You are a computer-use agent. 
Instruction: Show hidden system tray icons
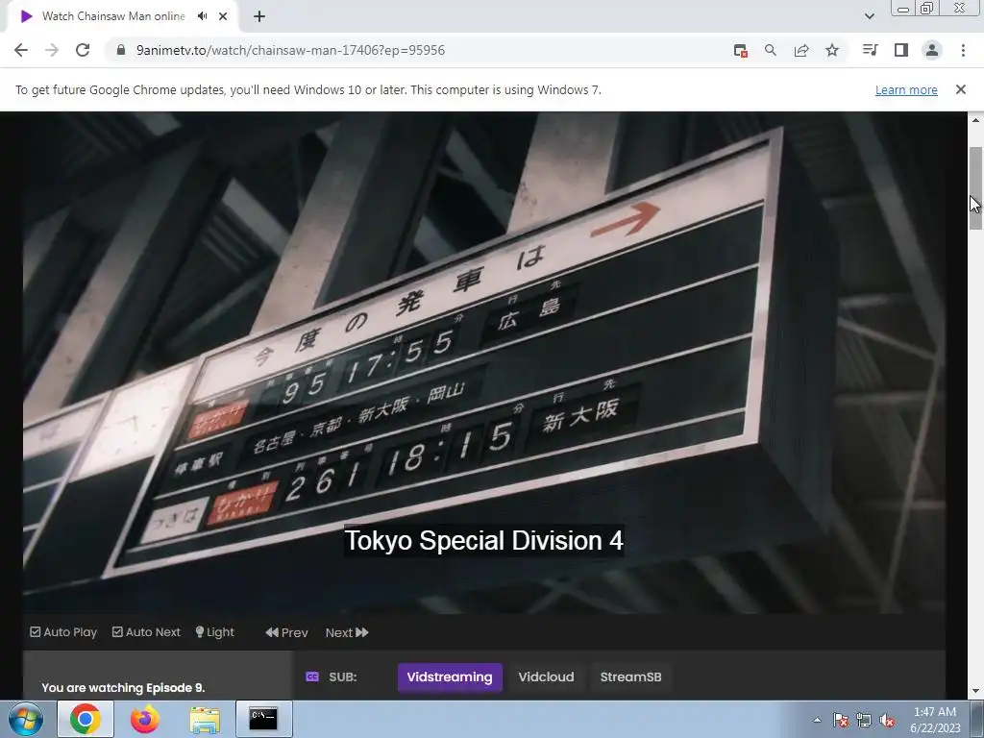point(817,720)
